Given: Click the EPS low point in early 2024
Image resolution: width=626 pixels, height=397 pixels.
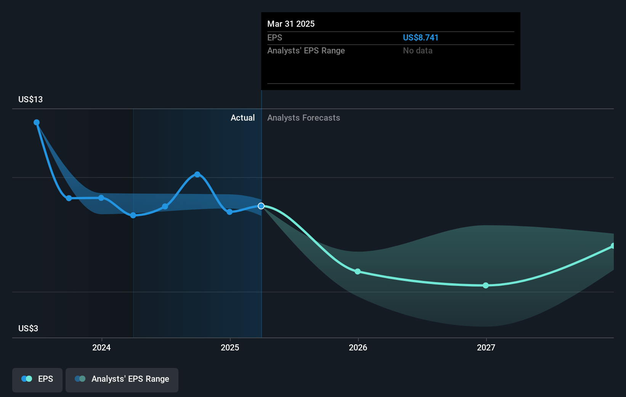Looking at the screenshot, I should tap(133, 215).
